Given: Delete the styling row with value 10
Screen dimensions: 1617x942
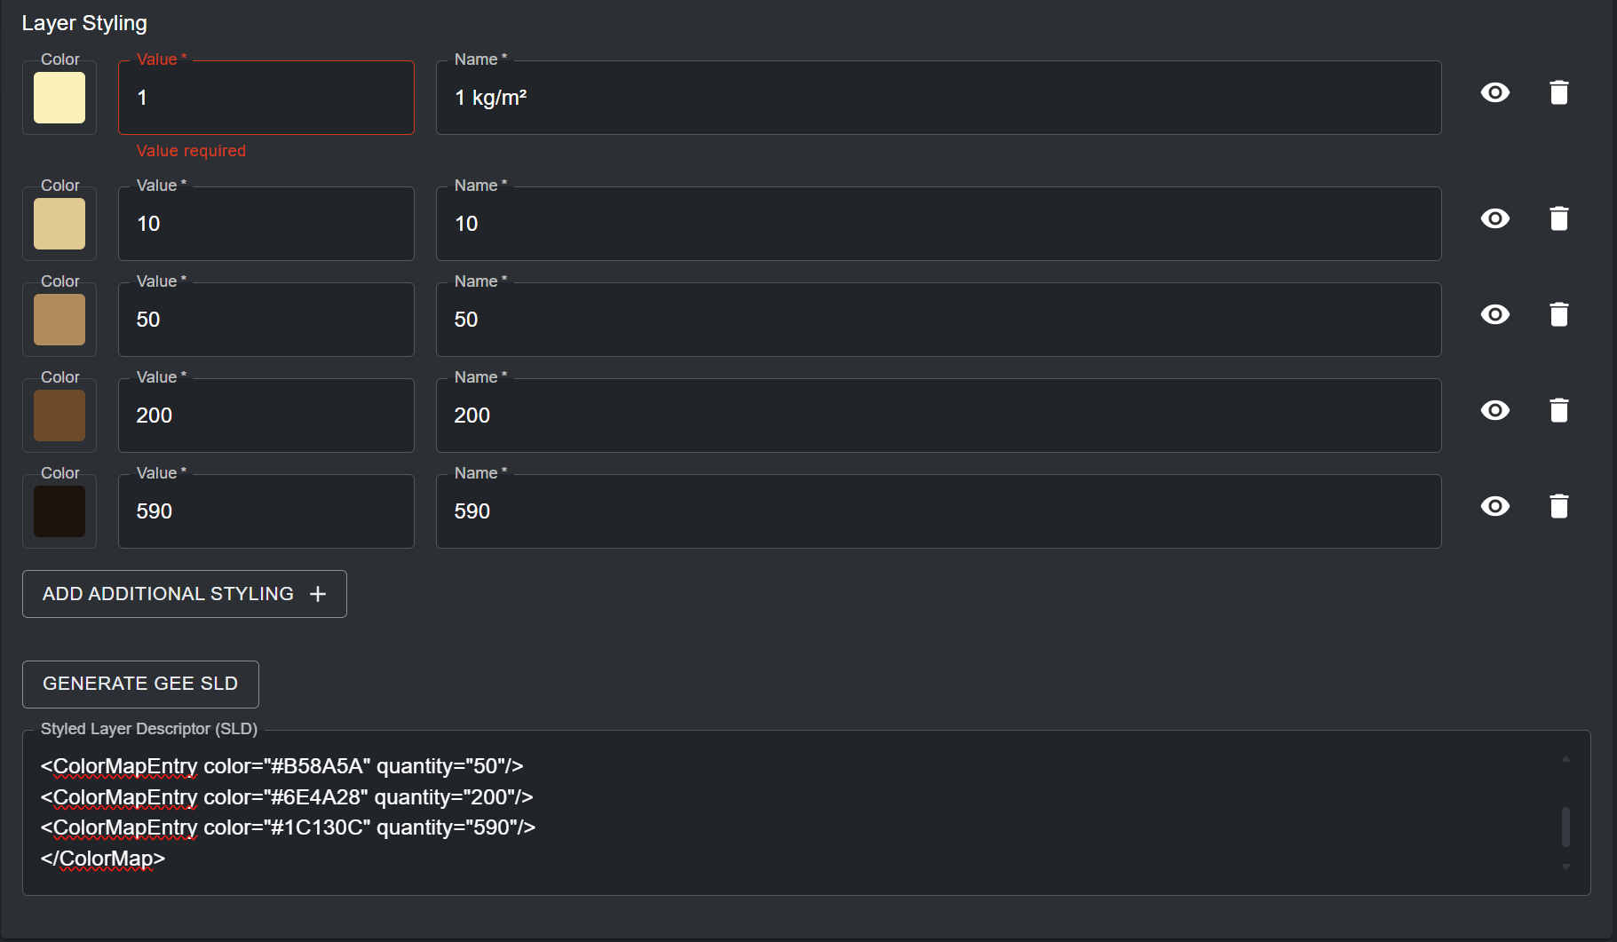Looking at the screenshot, I should [1558, 218].
